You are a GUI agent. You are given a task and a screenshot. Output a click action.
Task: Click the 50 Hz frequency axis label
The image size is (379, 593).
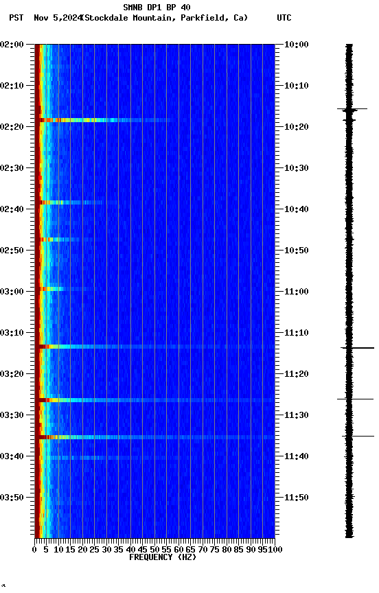[x=154, y=550]
